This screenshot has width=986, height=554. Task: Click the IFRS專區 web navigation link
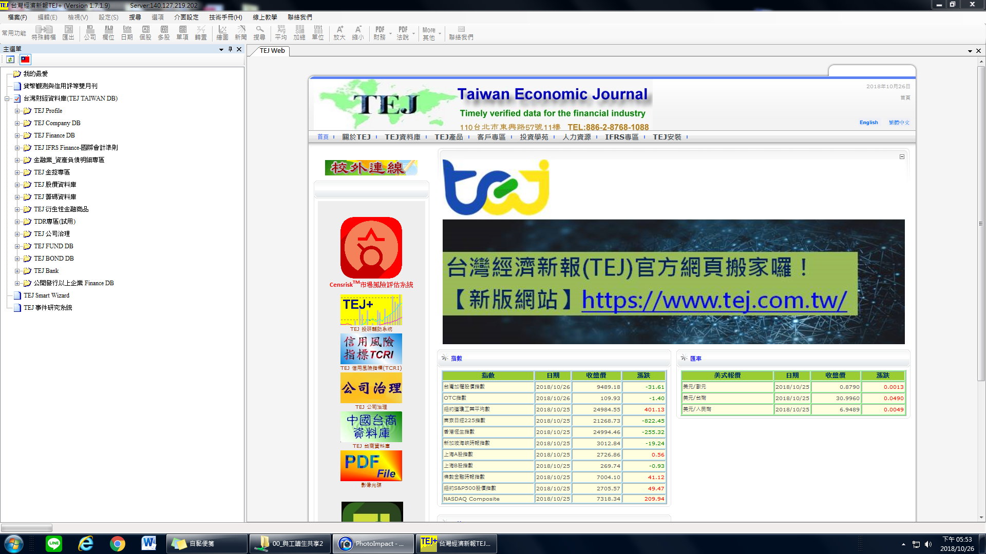pos(621,137)
